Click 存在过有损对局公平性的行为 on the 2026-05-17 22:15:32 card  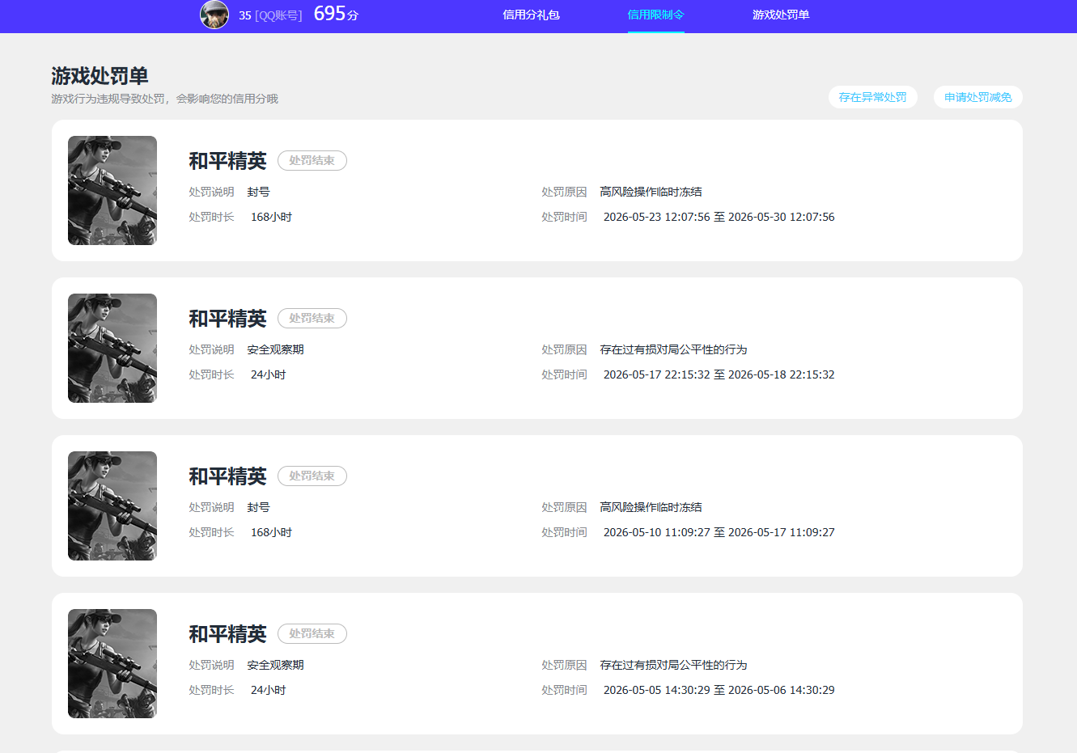[673, 349]
